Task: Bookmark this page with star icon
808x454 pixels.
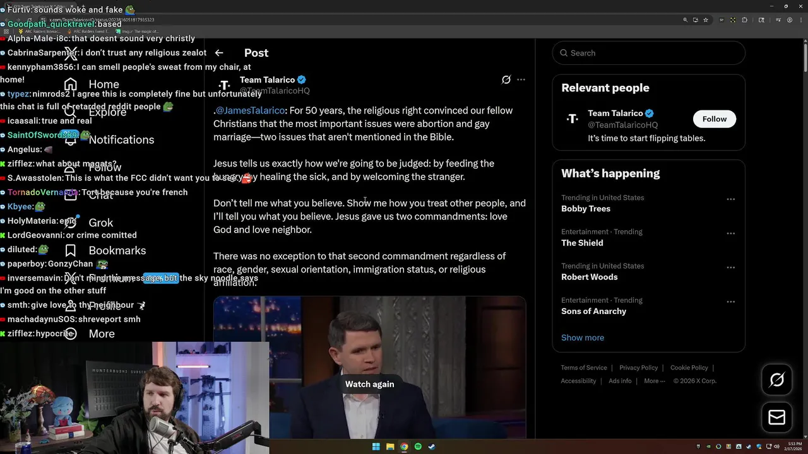Action: [706, 20]
